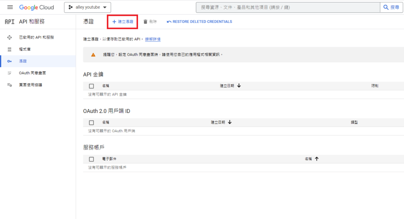Click the 已啟用的 API 和服務 sidebar icon

(x=10, y=37)
